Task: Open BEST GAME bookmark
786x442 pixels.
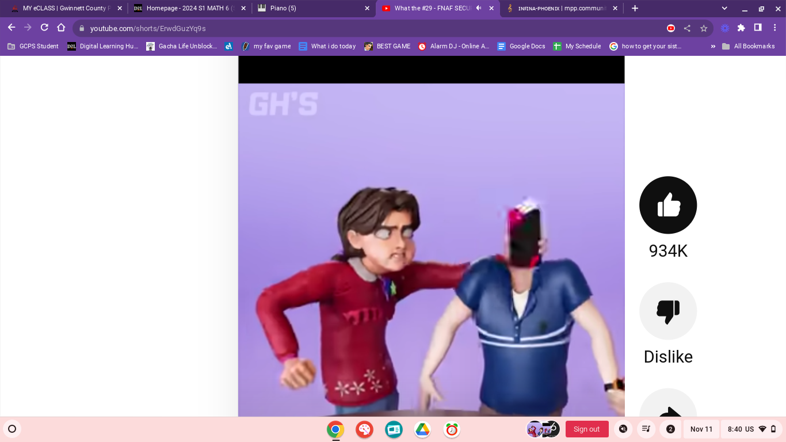Action: [387, 46]
